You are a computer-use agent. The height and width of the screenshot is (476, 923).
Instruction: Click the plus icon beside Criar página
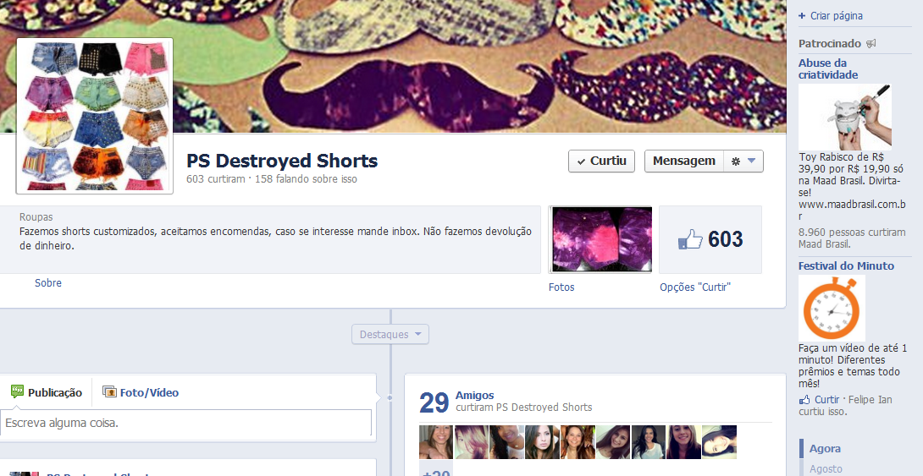point(802,16)
